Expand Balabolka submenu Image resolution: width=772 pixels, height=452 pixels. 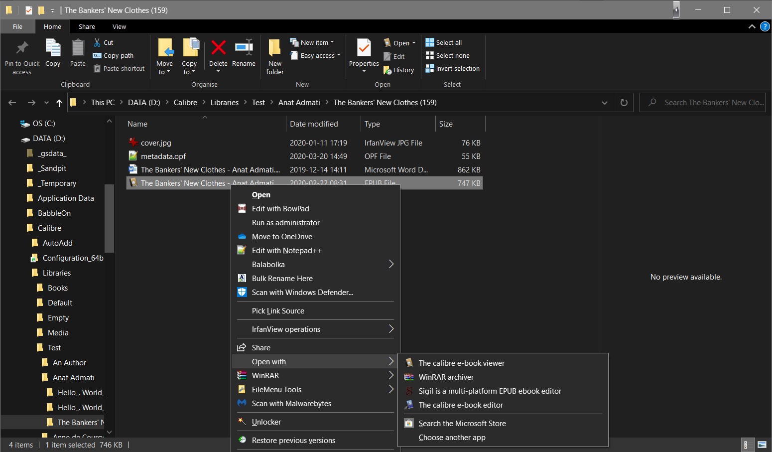click(316, 265)
